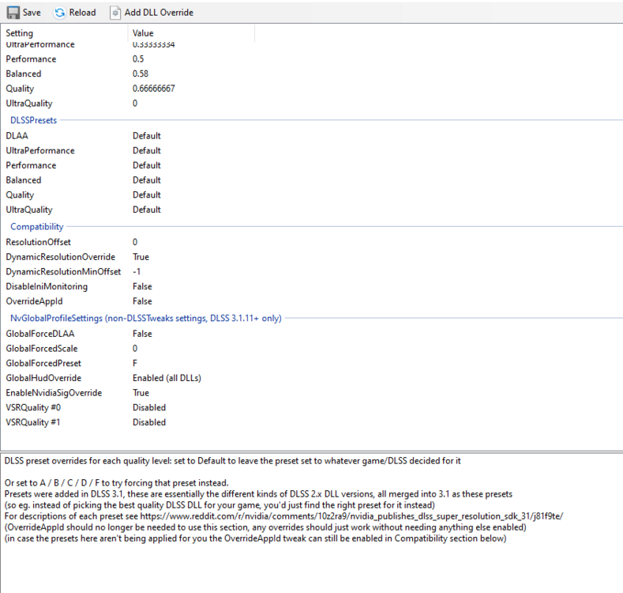This screenshot has height=593, width=623.
Task: Select the DynamicResolutionMinOffset setting name
Action: pos(63,271)
